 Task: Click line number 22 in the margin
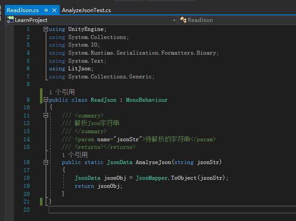pyautogui.click(x=27, y=209)
